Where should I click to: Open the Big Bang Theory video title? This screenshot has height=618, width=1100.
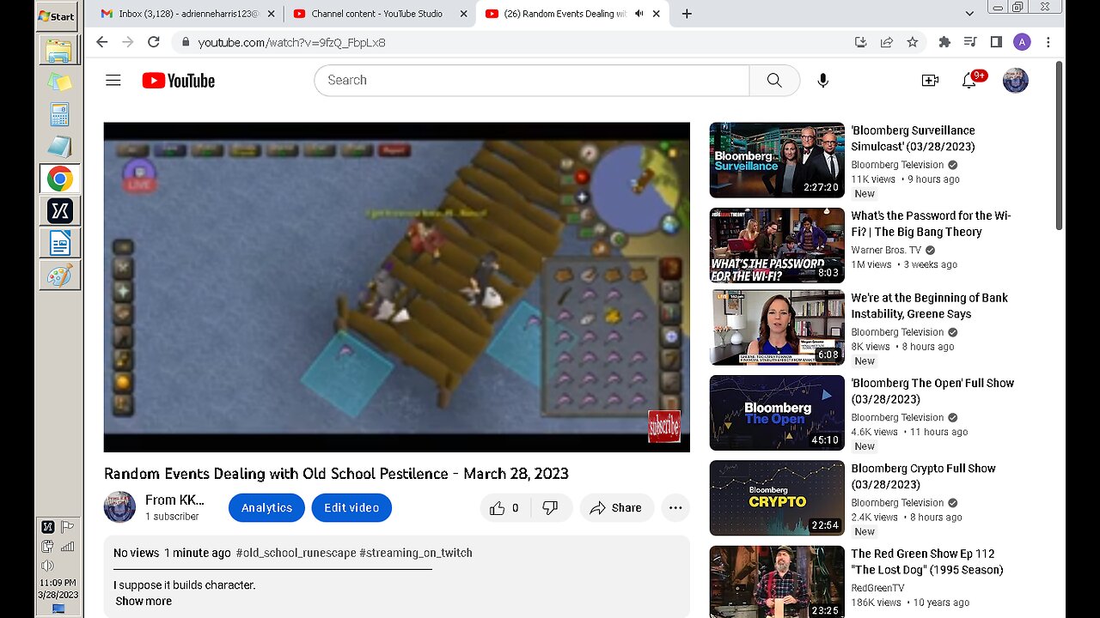(x=931, y=223)
